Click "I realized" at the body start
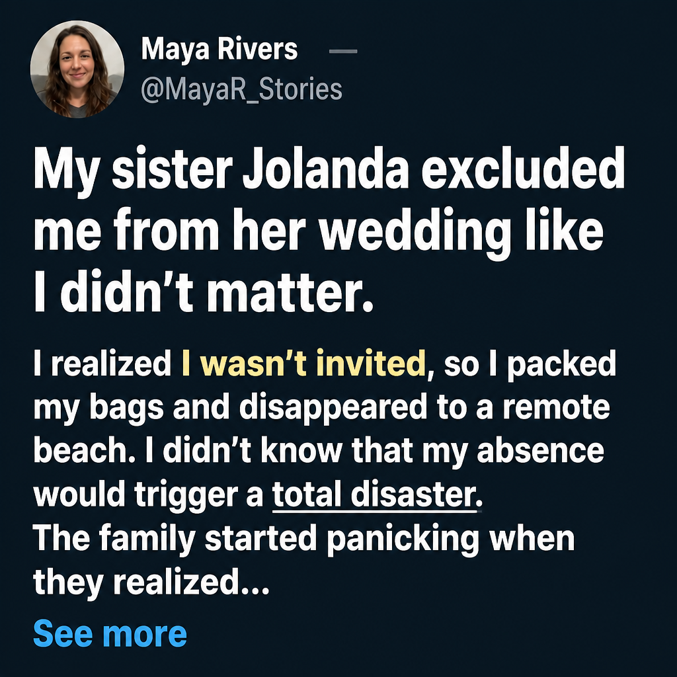Image resolution: width=677 pixels, height=677 pixels. (102, 364)
